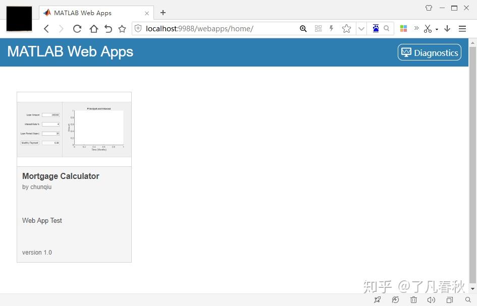Open the QR code icon in address bar
477x306 pixels.
[x=318, y=29]
